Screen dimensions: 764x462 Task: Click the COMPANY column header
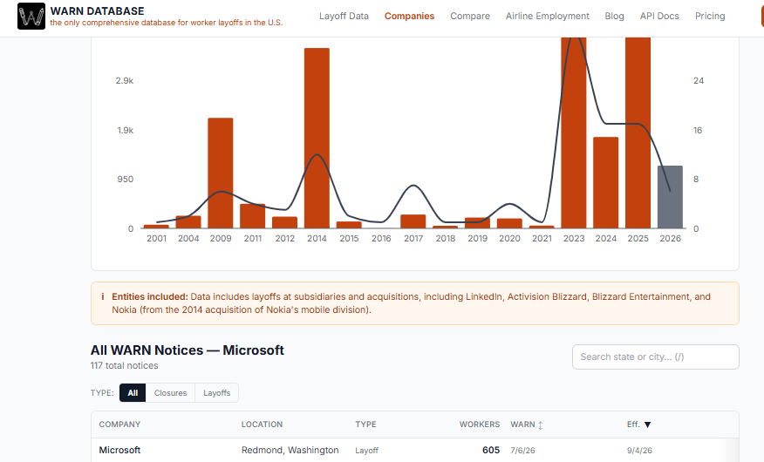[x=119, y=425]
